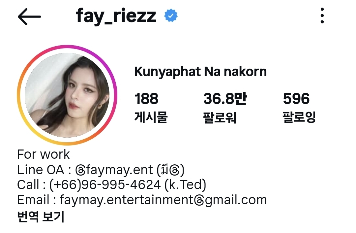Tap the (+66)96-995-4624 phone number
The width and height of the screenshot is (356, 233).
(105, 184)
